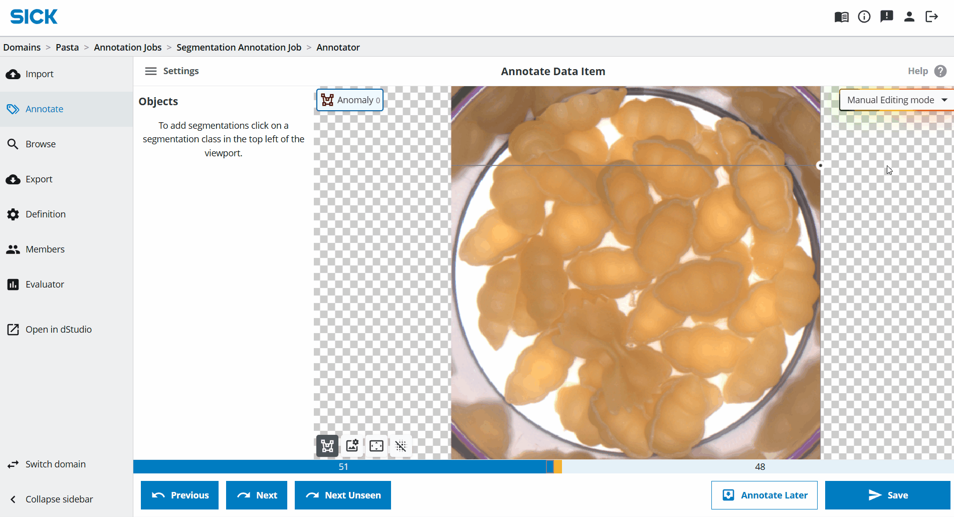
Task: Click the Annotate Later button
Action: click(765, 495)
